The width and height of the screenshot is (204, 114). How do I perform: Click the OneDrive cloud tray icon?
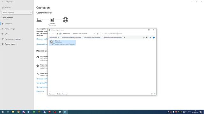tap(168, 112)
